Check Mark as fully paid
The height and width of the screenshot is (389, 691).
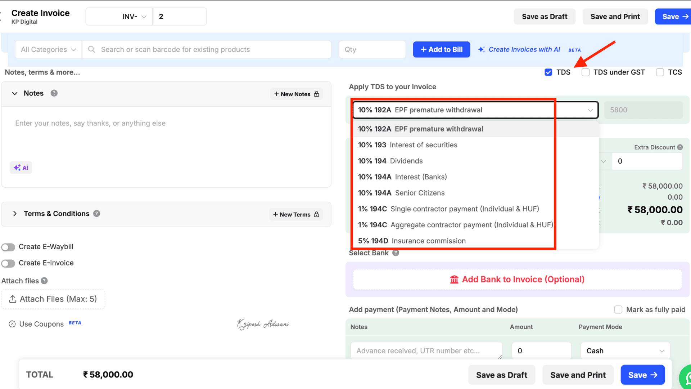(618, 310)
